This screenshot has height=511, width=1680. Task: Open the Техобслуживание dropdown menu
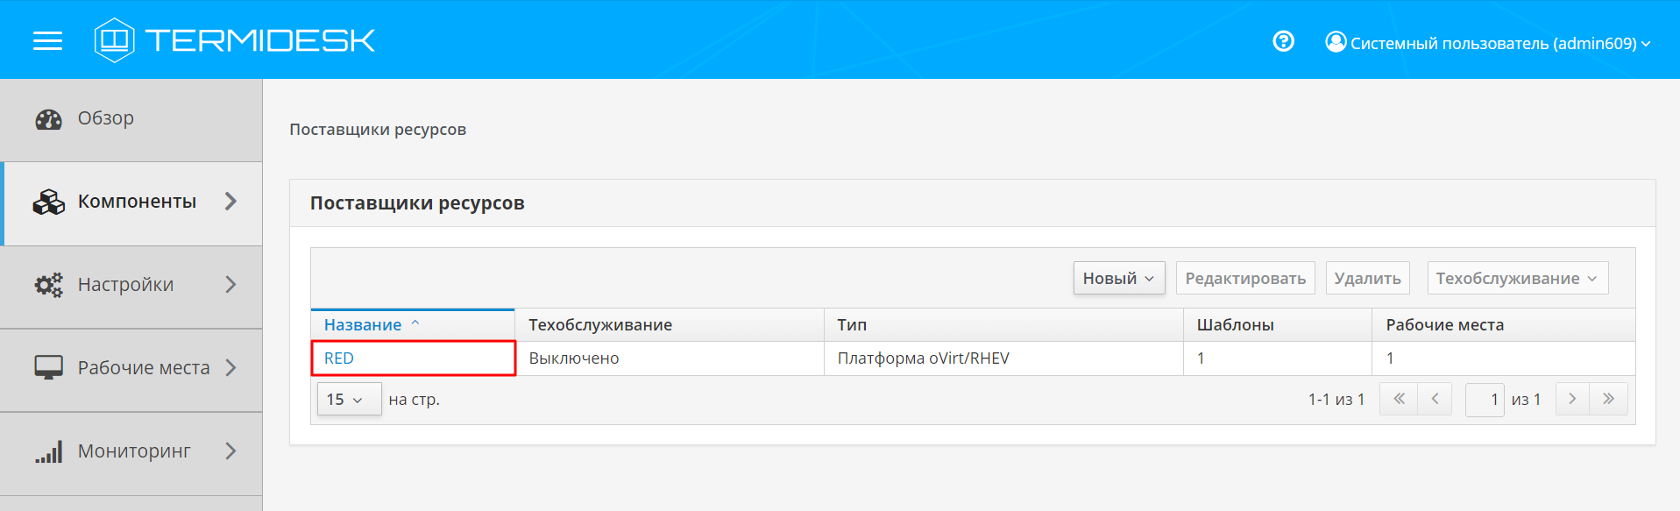[x=1516, y=279]
